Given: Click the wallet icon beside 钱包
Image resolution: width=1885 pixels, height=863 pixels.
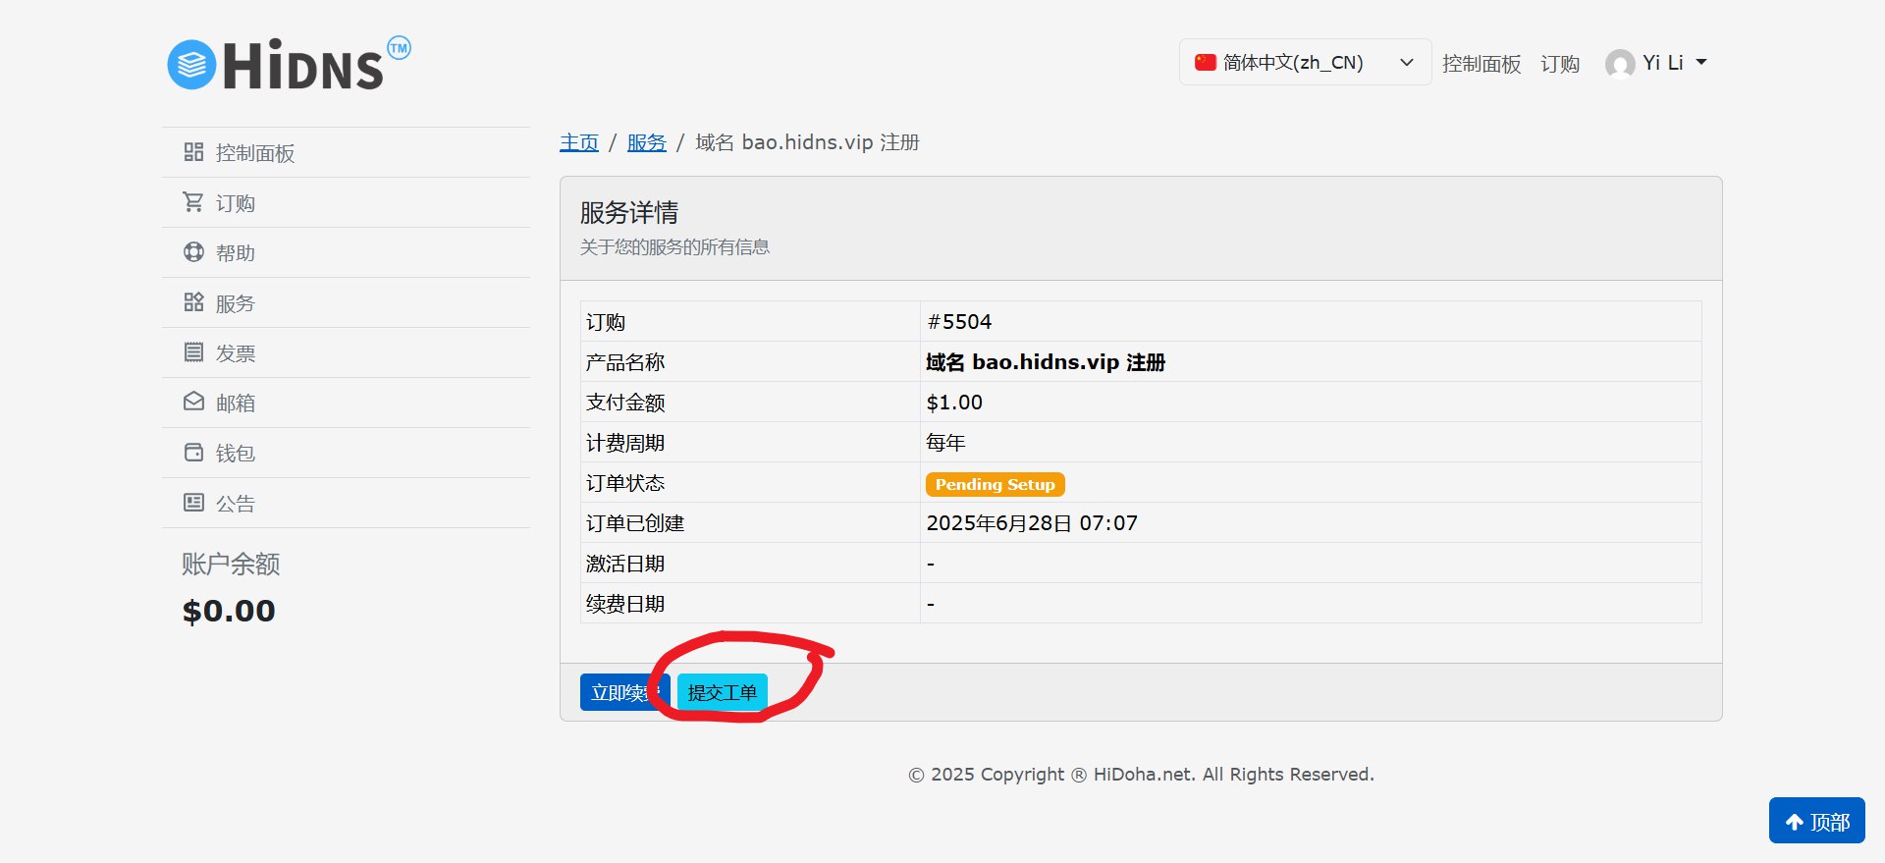Looking at the screenshot, I should 193,453.
